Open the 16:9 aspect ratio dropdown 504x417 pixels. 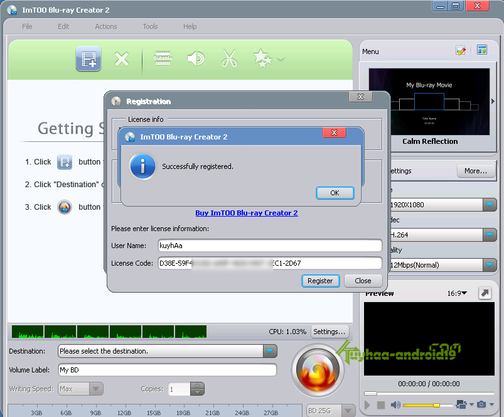pyautogui.click(x=457, y=293)
